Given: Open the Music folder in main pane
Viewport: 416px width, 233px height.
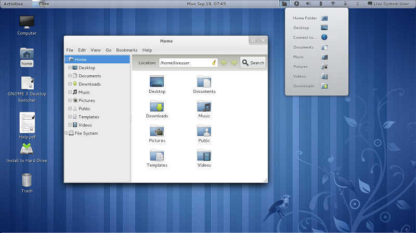Looking at the screenshot, I should click(x=204, y=106).
